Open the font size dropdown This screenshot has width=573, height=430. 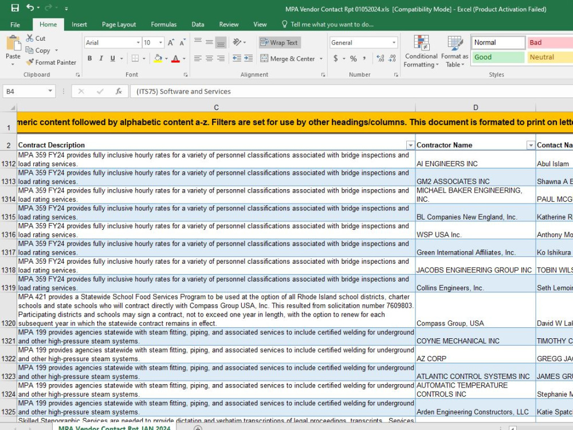coord(160,43)
